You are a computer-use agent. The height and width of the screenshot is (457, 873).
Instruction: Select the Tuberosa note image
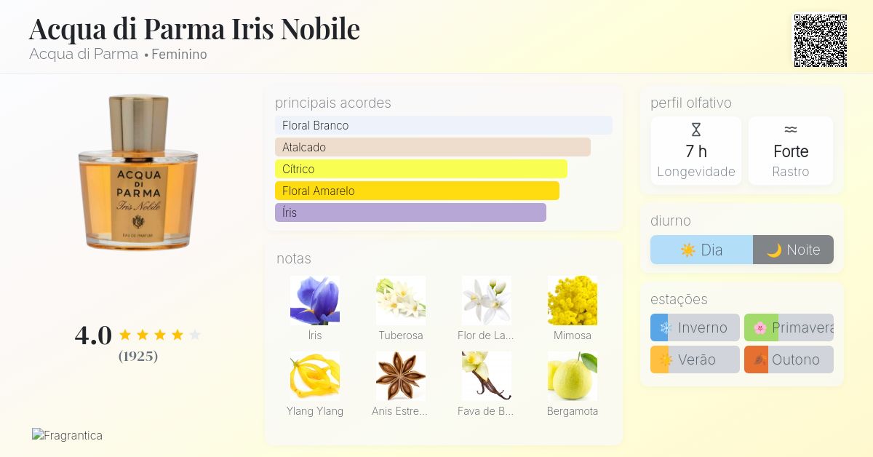pos(400,300)
